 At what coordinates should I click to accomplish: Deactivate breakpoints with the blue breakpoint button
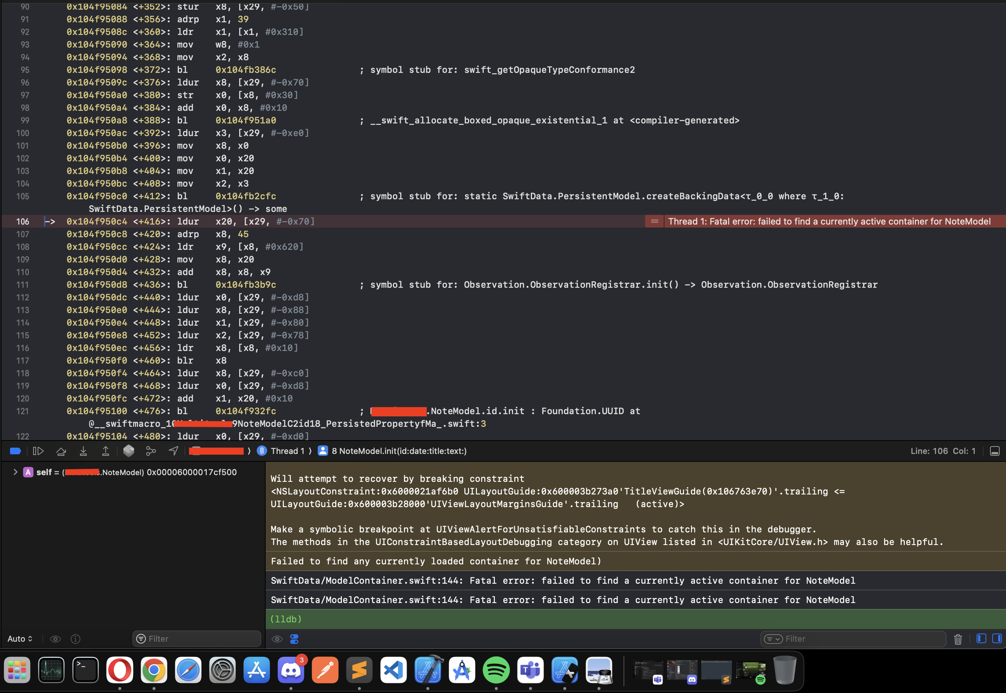click(x=15, y=451)
